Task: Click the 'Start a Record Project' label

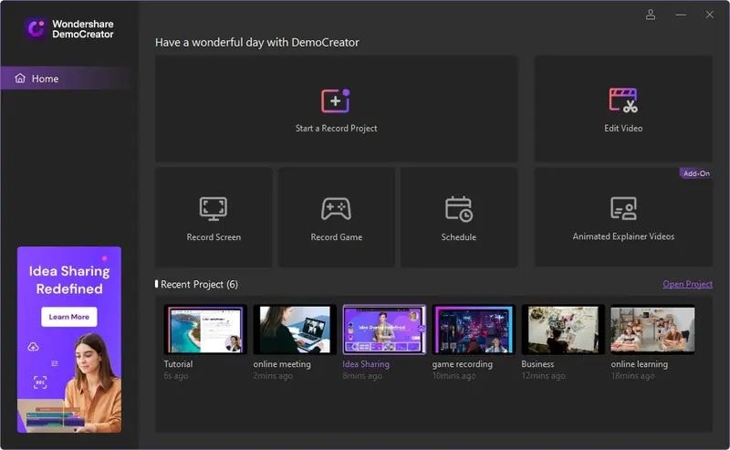Action: coord(336,128)
